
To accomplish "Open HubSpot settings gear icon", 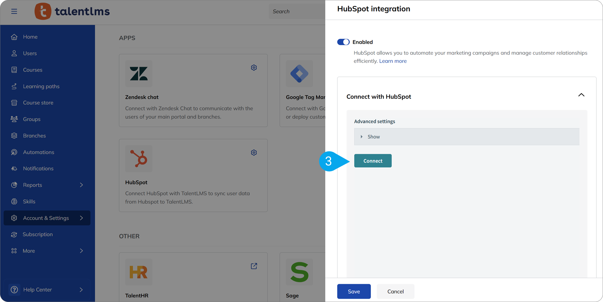I will (x=254, y=153).
